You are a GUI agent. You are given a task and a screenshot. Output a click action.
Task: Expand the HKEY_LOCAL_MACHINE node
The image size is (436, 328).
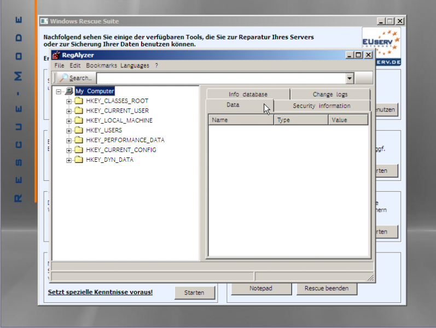click(x=69, y=121)
